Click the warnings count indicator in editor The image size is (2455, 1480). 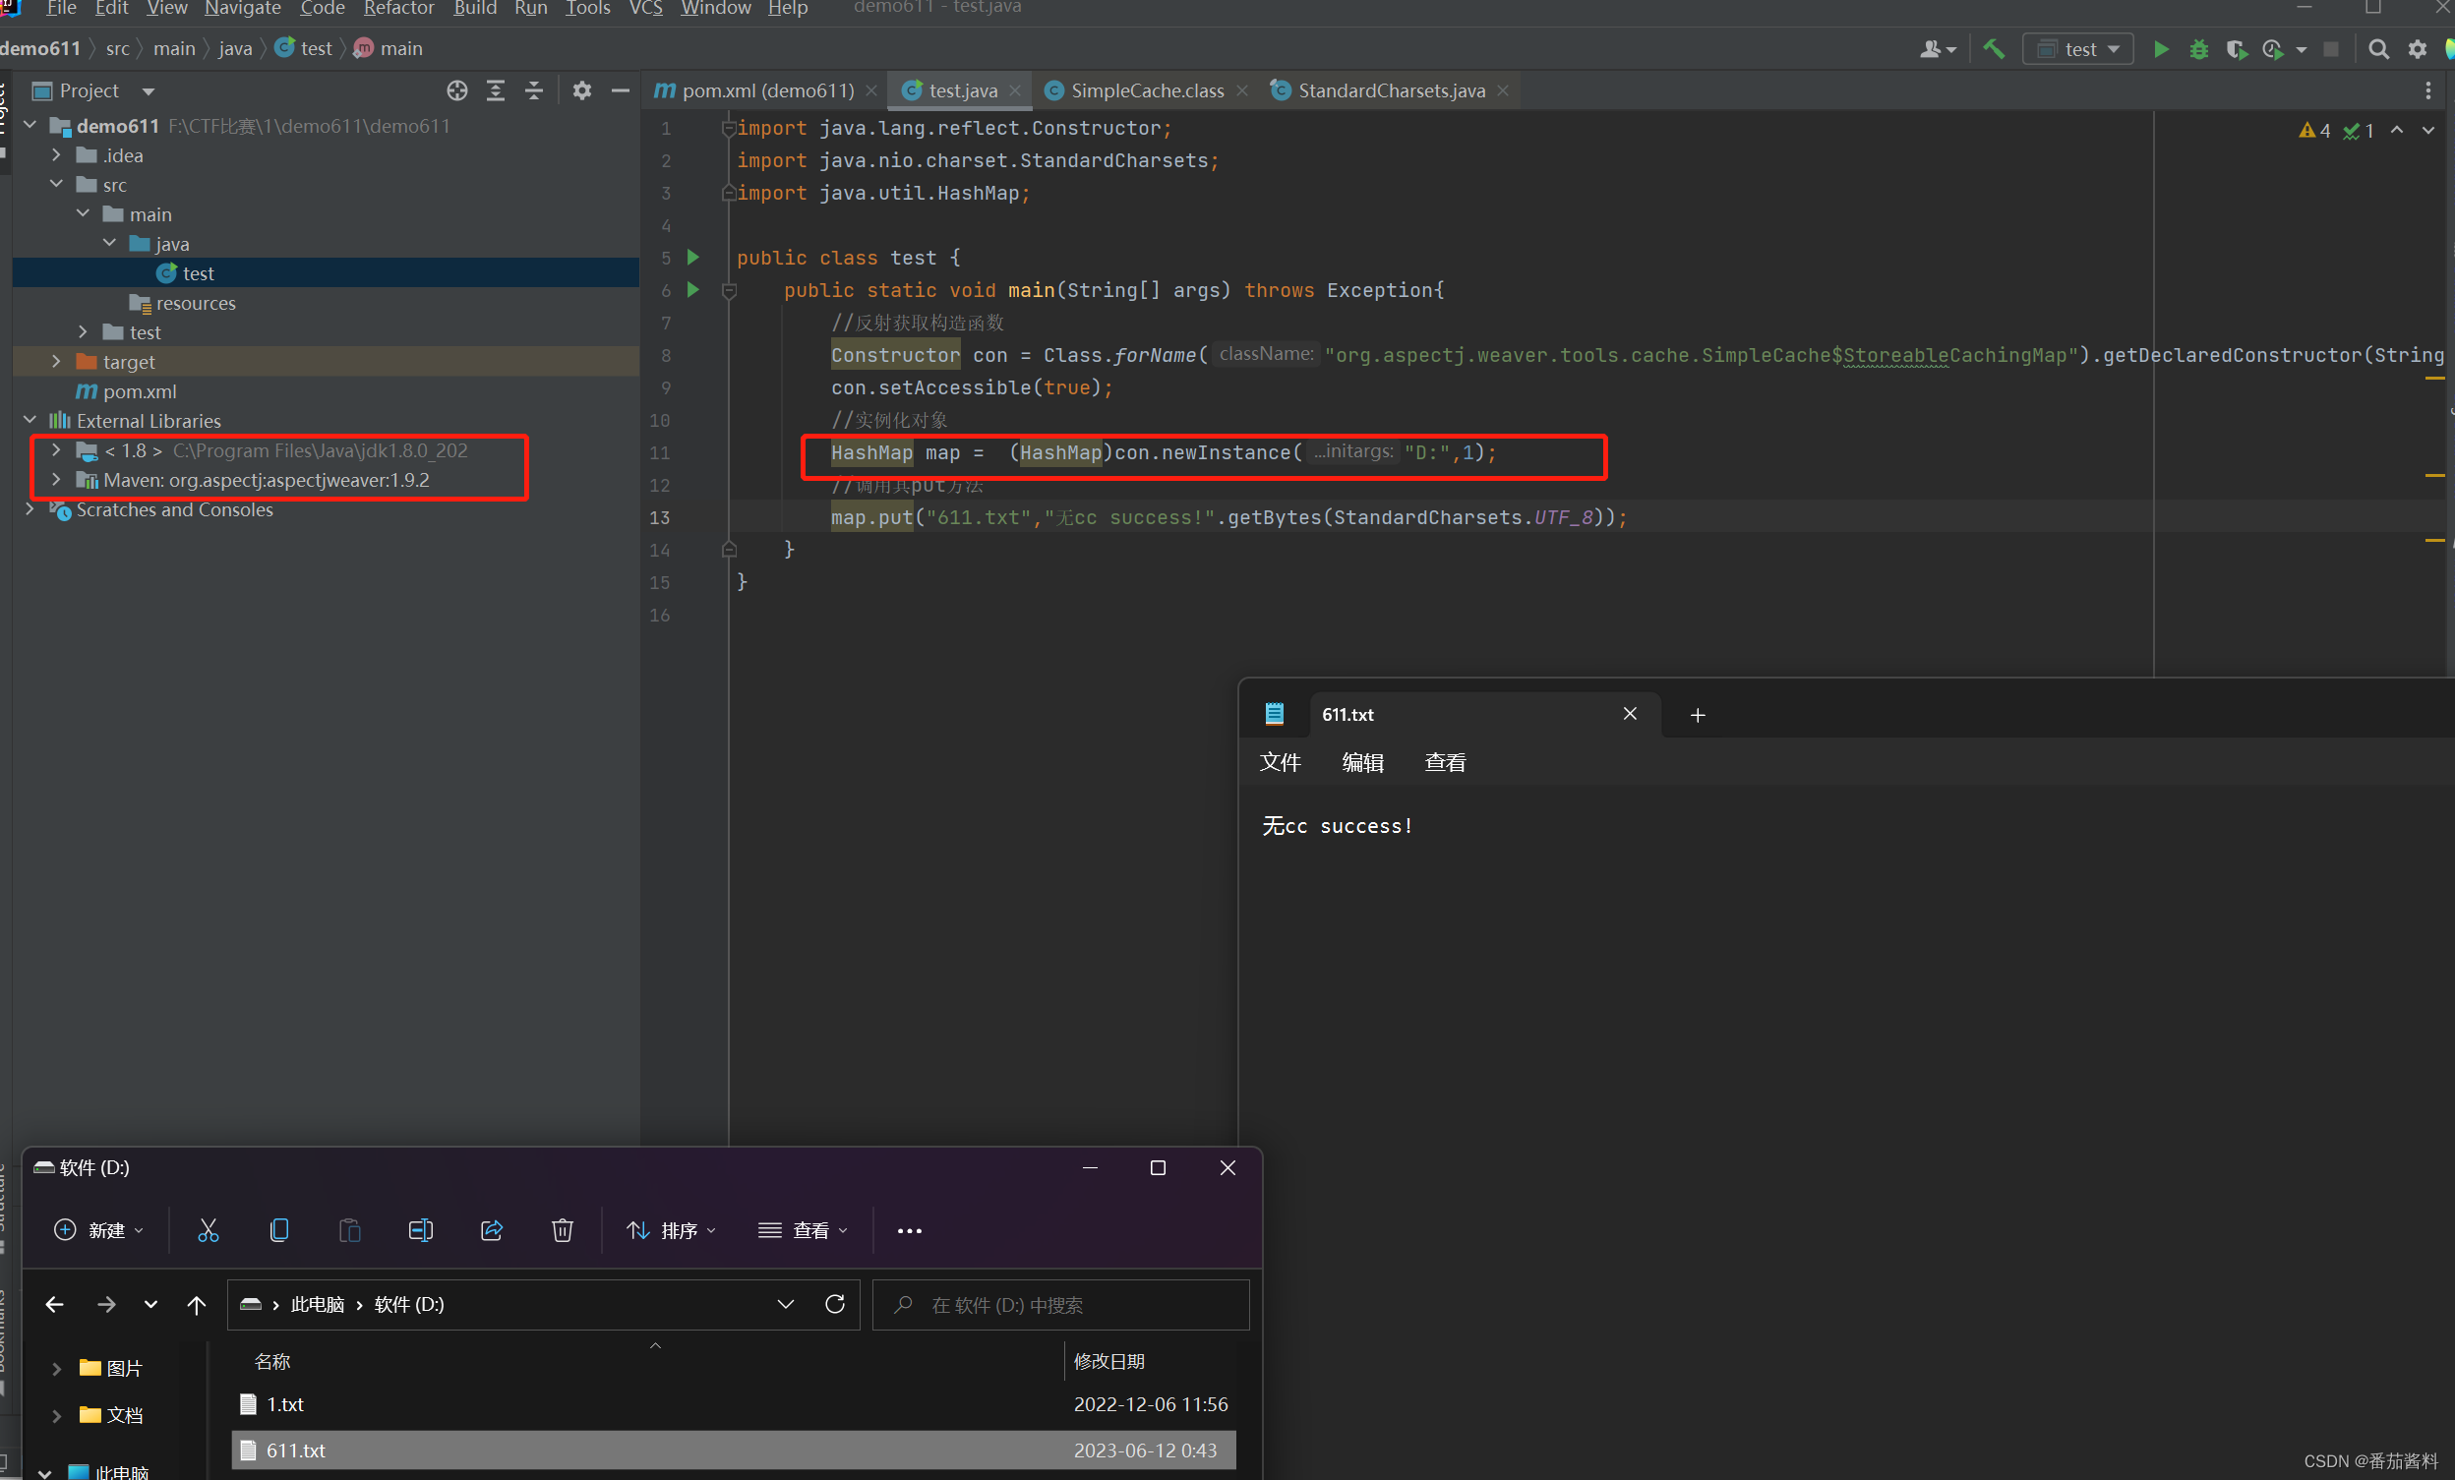(2314, 131)
